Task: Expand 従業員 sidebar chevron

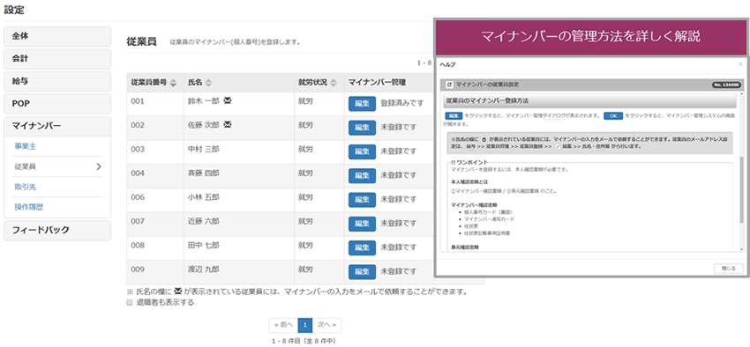Action: tap(99, 166)
